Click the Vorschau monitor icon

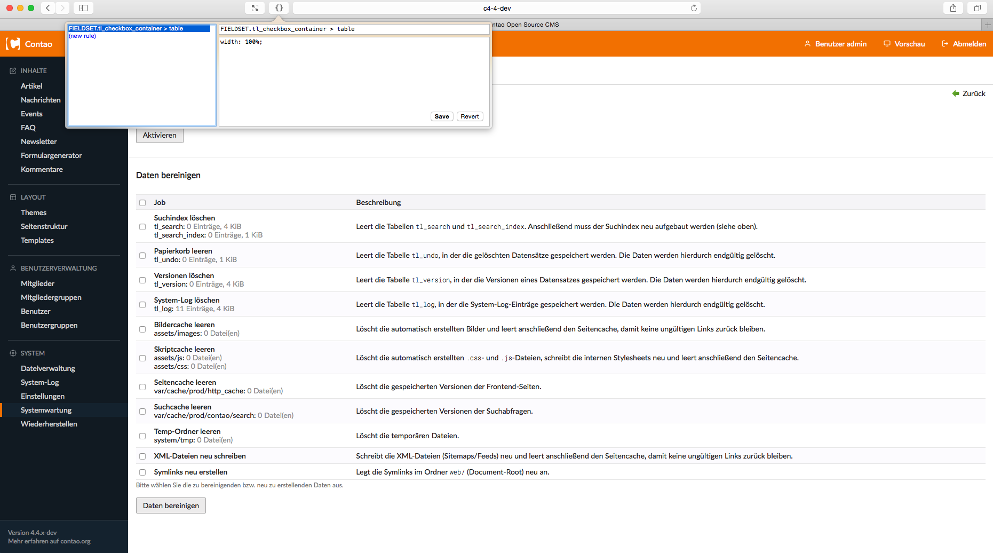coord(887,44)
